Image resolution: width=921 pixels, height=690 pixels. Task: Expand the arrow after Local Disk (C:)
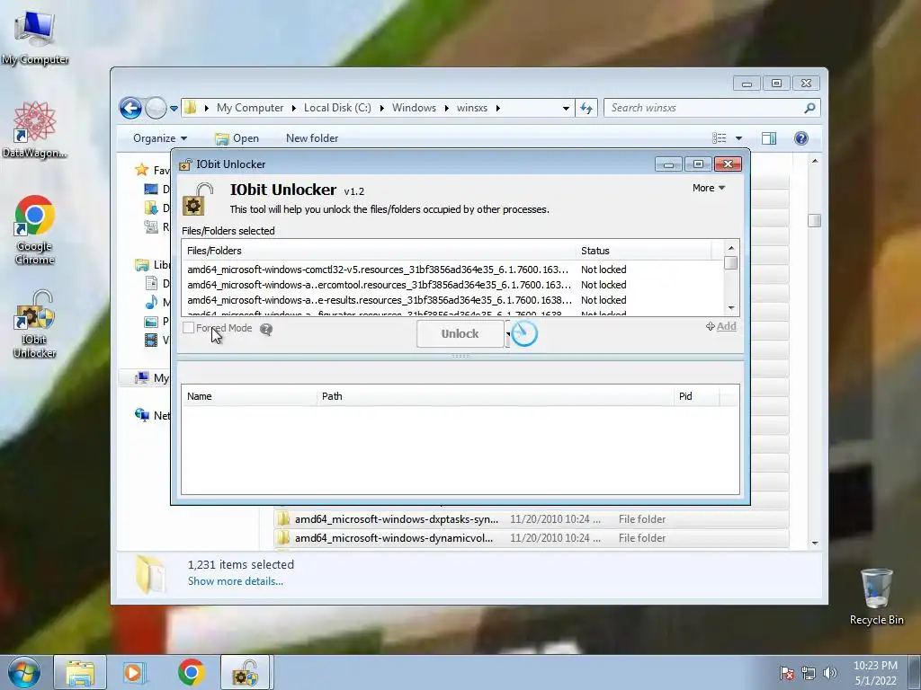pyautogui.click(x=381, y=108)
